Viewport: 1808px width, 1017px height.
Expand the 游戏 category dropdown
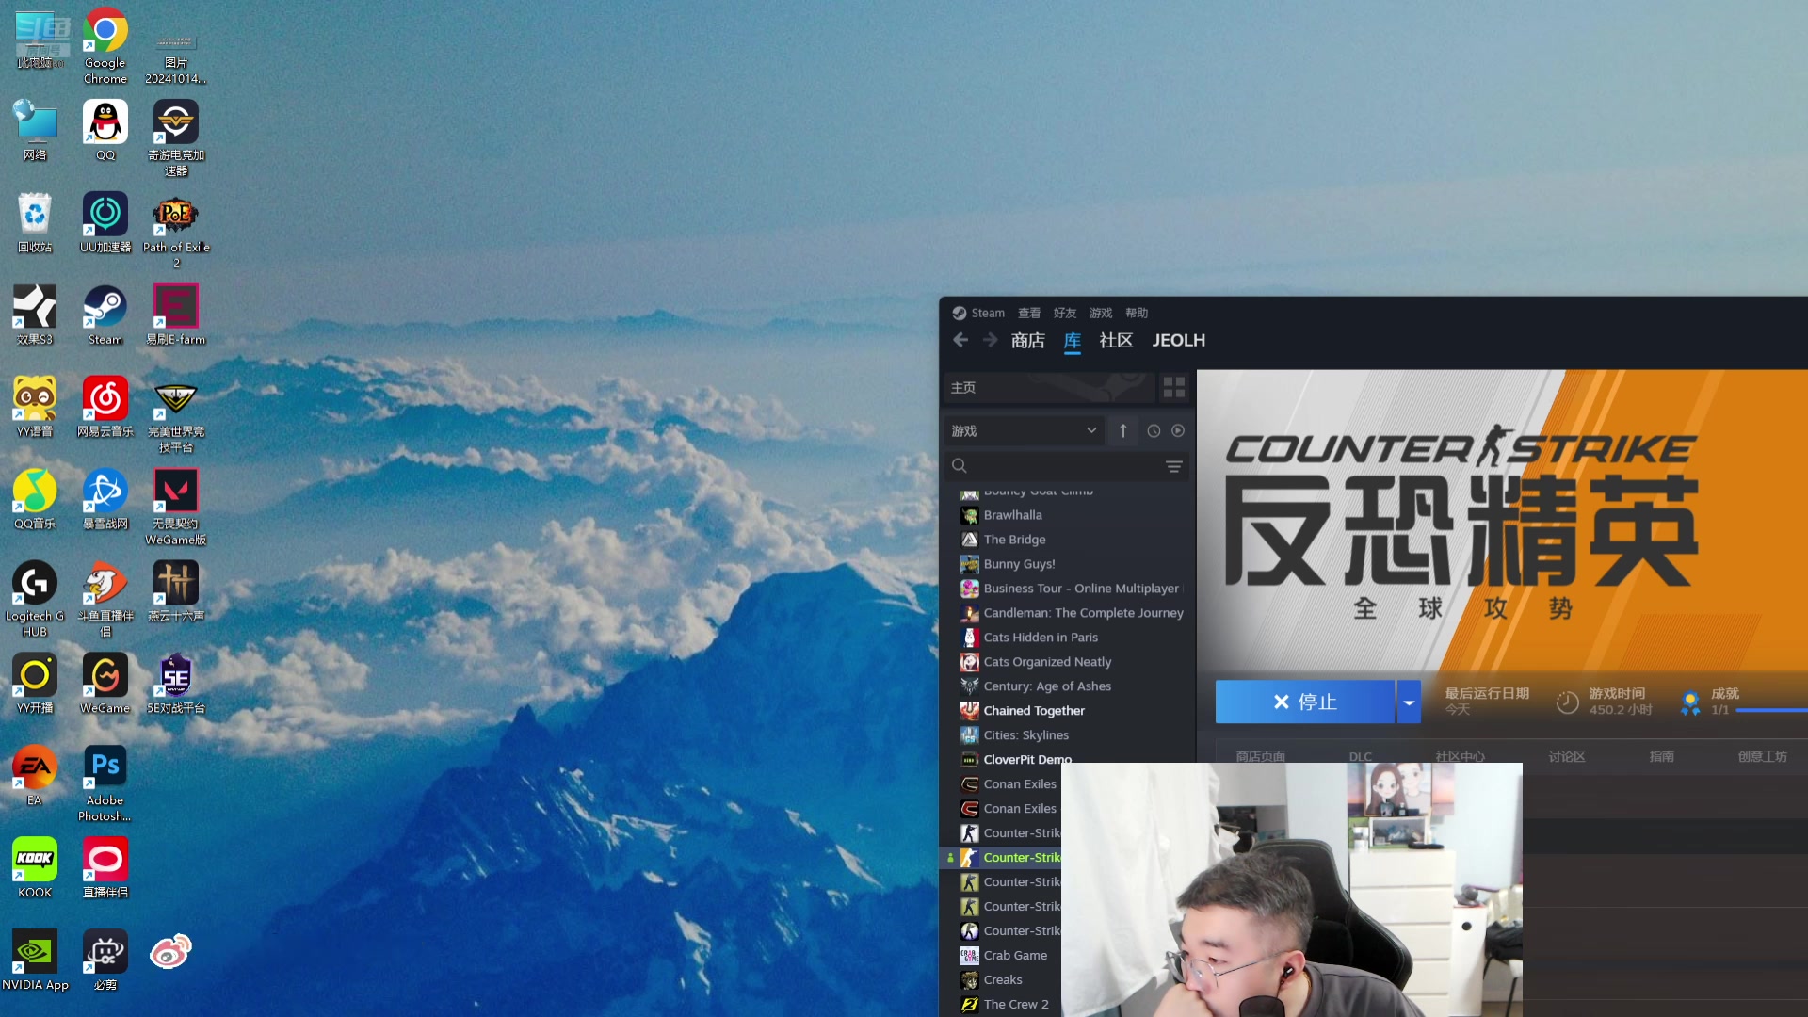coord(1024,430)
